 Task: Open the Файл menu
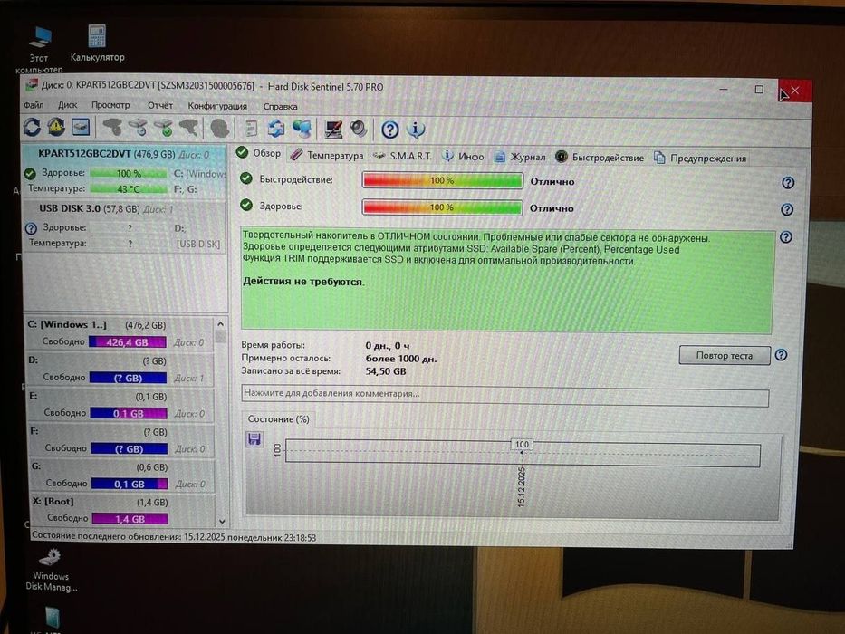[x=34, y=105]
